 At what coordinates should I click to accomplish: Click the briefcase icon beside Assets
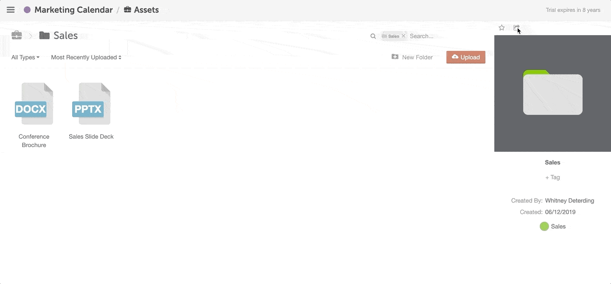pyautogui.click(x=127, y=9)
